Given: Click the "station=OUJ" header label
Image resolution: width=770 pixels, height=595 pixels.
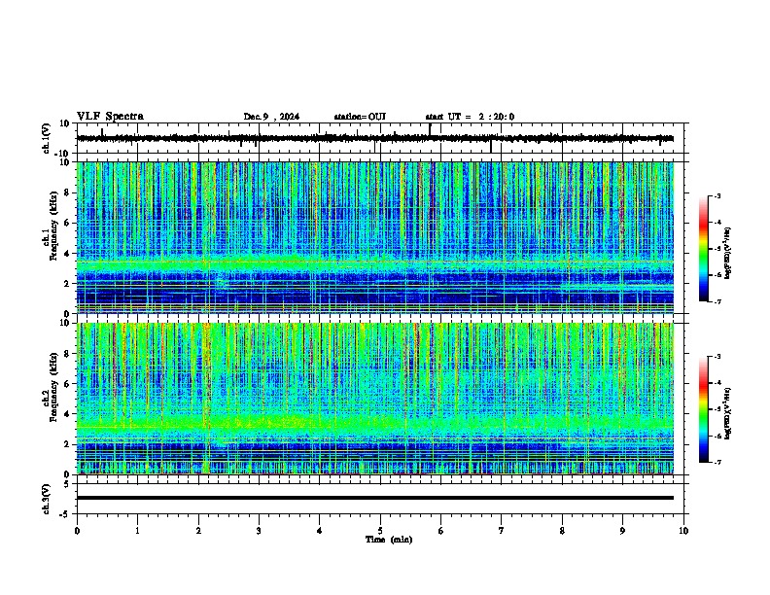Looking at the screenshot, I should (360, 117).
